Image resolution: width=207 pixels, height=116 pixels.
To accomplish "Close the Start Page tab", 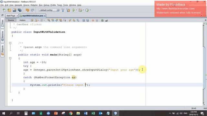I will pyautogui.click(x=17, y=16).
